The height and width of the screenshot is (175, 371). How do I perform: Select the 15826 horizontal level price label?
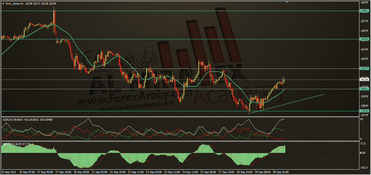364,111
